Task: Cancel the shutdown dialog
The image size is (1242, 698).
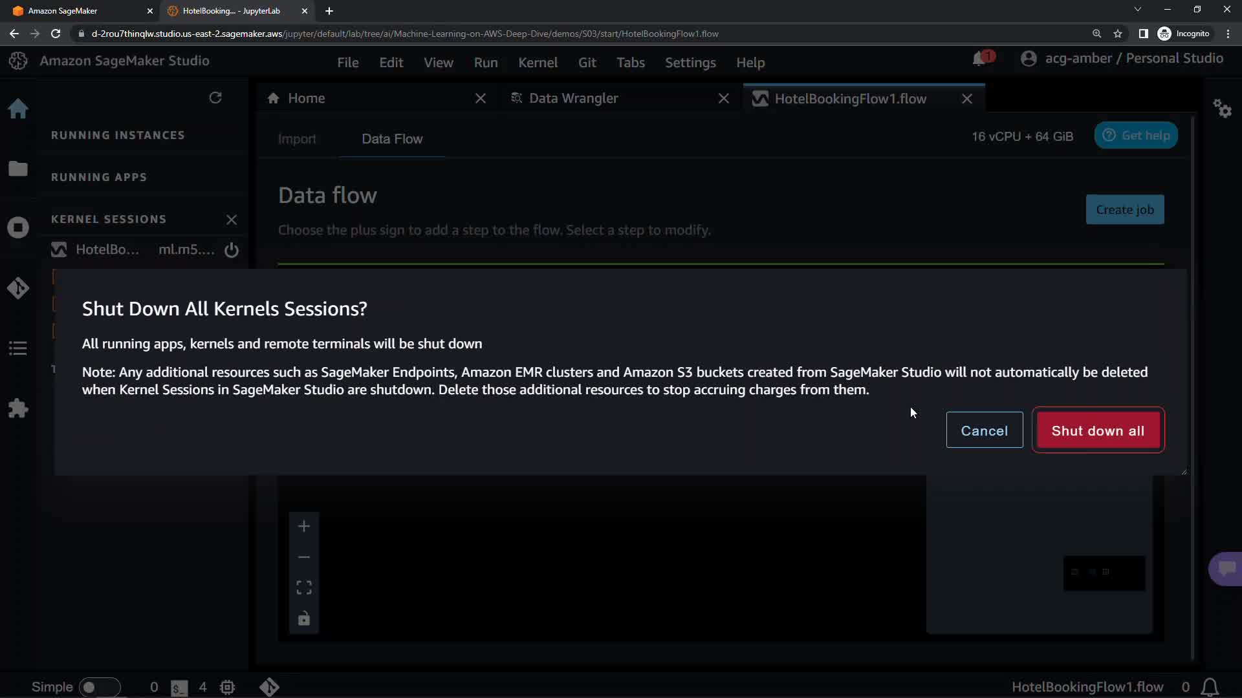Action: 984,430
